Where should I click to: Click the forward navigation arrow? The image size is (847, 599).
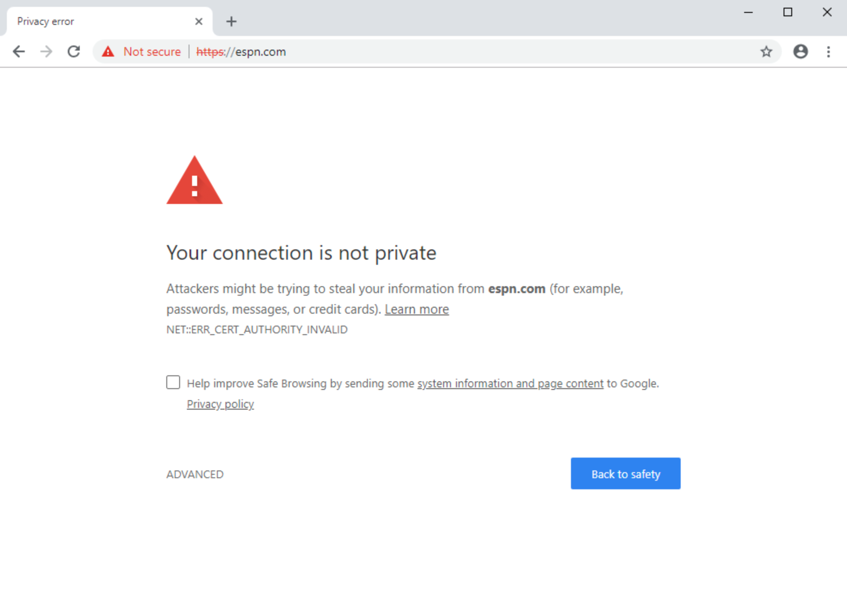click(x=46, y=52)
